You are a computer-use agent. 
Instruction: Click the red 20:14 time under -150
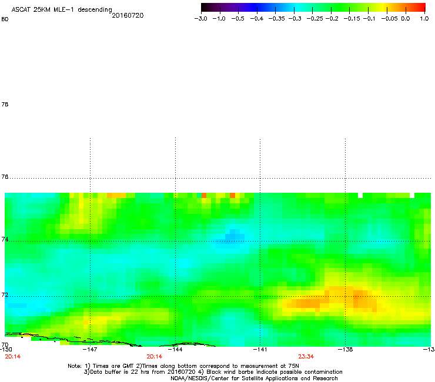(13, 357)
